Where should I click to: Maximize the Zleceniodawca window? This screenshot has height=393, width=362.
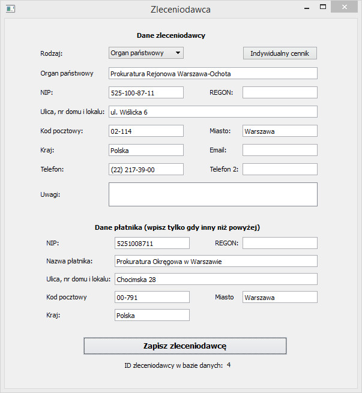coord(323,7)
